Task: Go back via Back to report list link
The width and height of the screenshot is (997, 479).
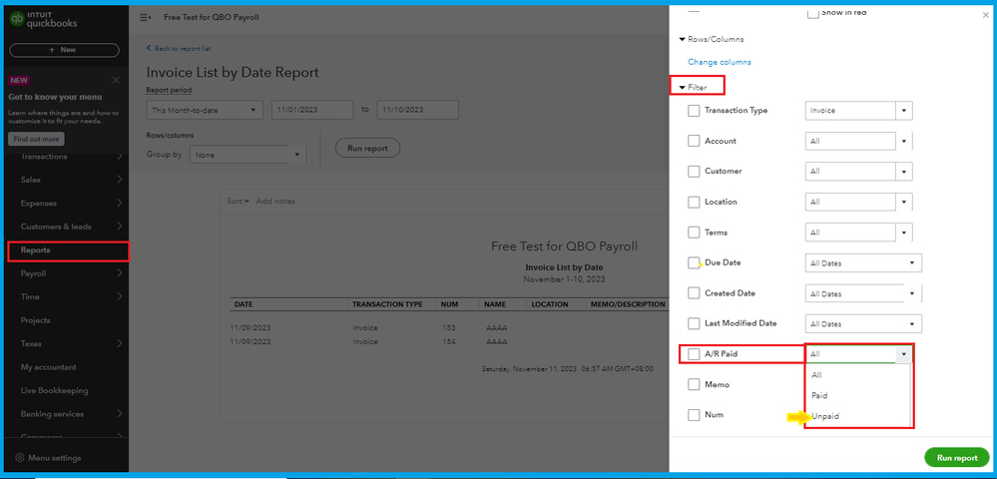Action: (178, 48)
